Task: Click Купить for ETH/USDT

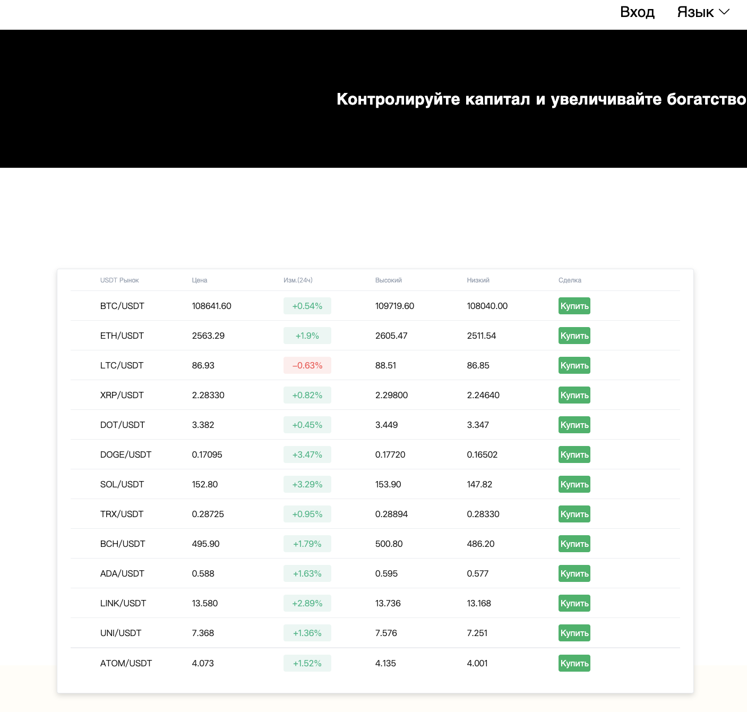Action: 574,336
